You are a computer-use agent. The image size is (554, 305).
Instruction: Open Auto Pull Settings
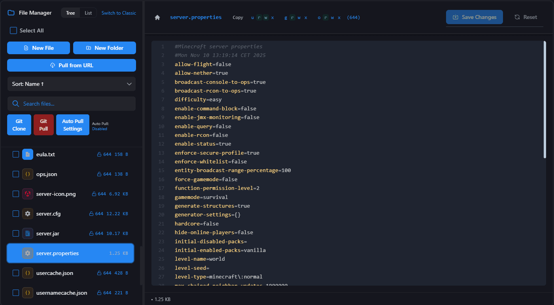click(73, 125)
